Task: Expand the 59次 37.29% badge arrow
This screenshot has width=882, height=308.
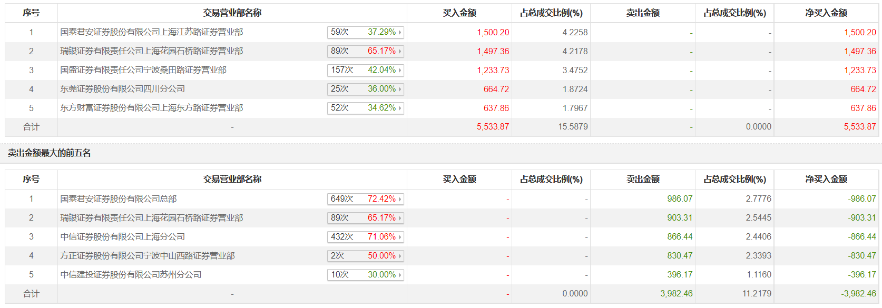Action: pos(400,32)
